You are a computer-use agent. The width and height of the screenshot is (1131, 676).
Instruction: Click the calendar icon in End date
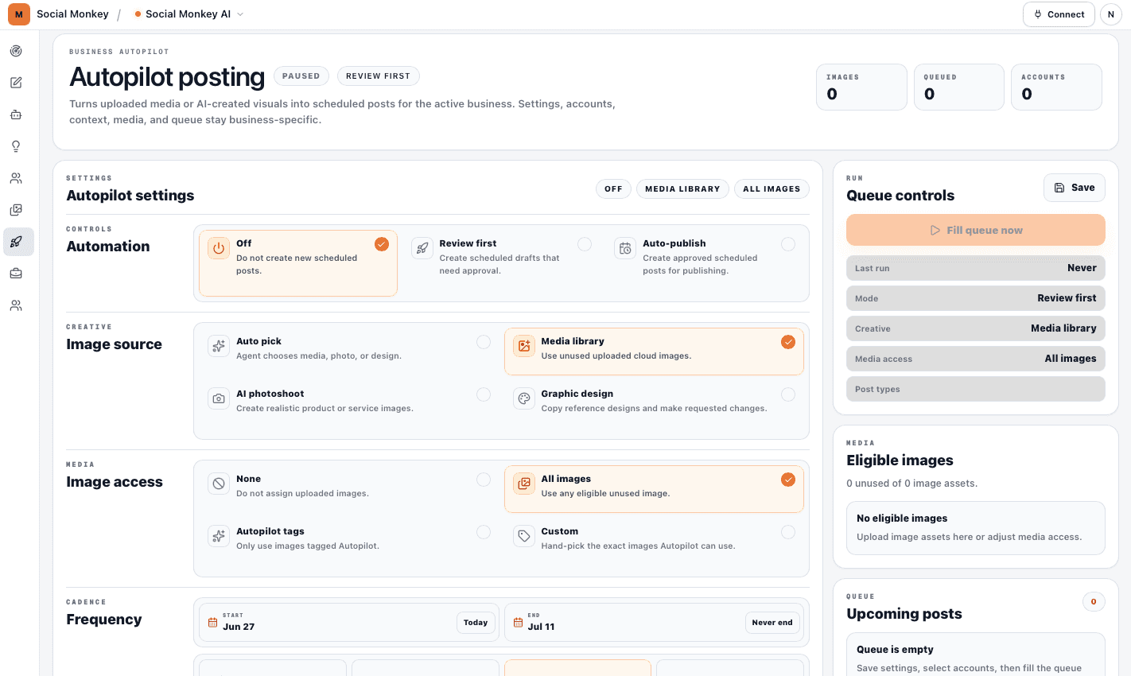click(518, 622)
